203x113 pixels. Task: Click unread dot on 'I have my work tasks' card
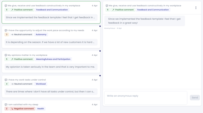point(100,76)
